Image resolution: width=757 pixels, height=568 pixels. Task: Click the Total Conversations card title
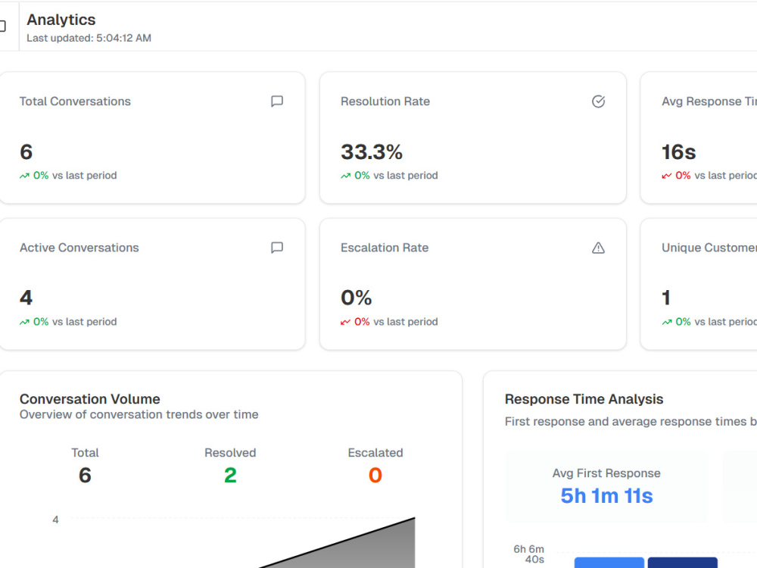[x=75, y=101]
